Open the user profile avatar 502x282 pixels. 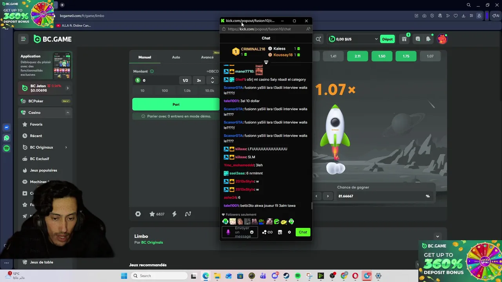[442, 39]
